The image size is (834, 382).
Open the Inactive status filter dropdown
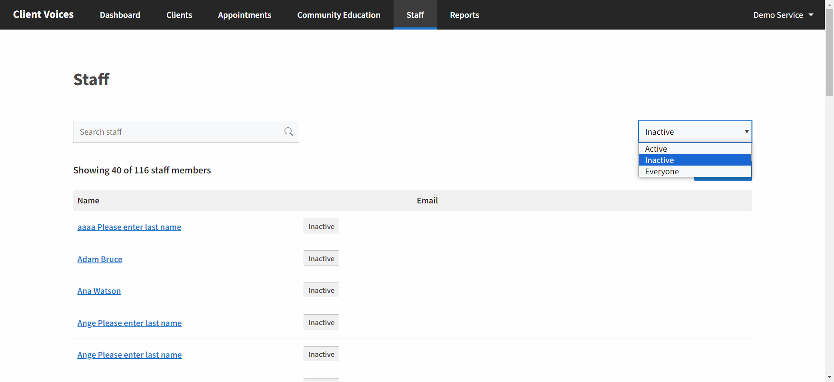[x=695, y=132]
